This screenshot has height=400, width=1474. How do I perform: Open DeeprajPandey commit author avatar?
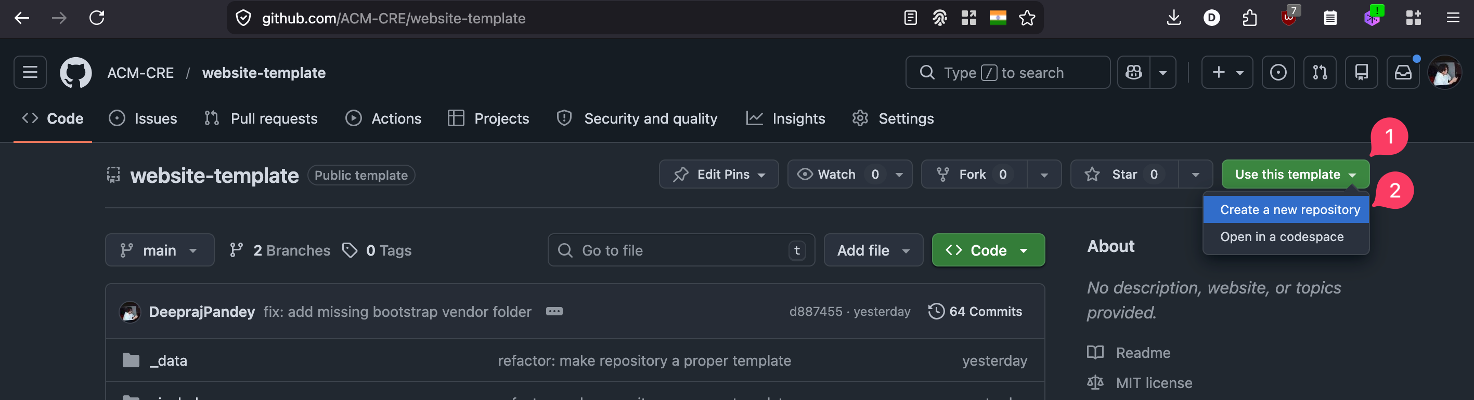click(x=130, y=312)
